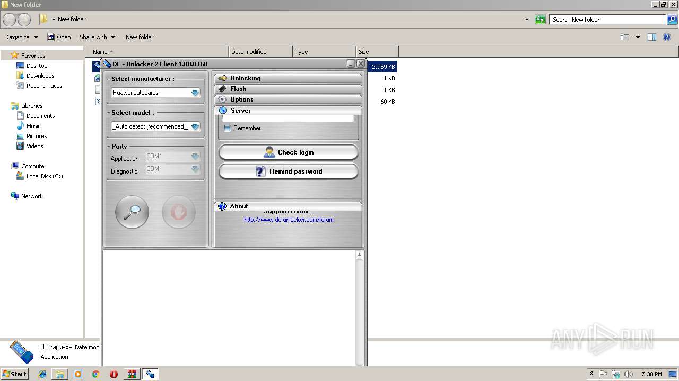Open the Diagnostic port dropdown
The width and height of the screenshot is (679, 381).
tap(195, 169)
